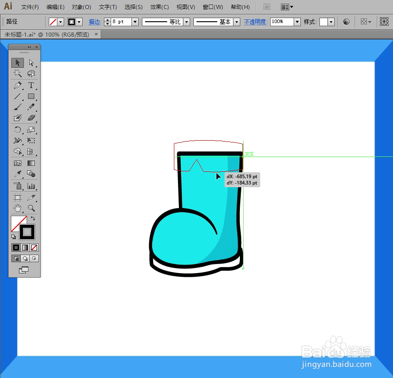Click the Stroke swatch in tools panel
Image resolution: width=393 pixels, height=378 pixels.
[27, 232]
